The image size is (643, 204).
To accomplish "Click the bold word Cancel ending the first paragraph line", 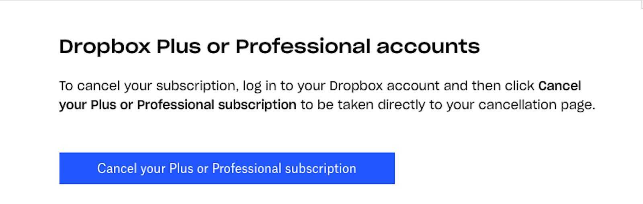I will [560, 86].
